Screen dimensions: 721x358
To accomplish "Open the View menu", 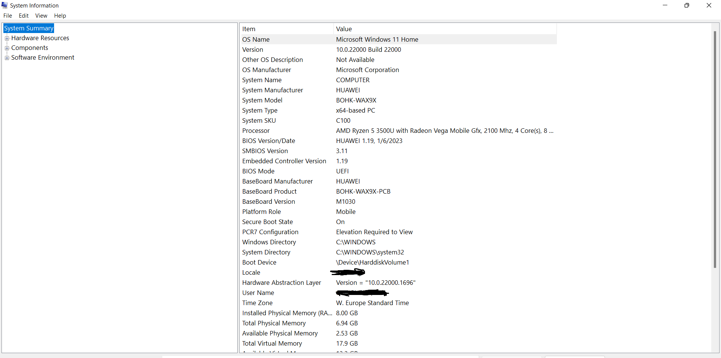I will pos(41,16).
